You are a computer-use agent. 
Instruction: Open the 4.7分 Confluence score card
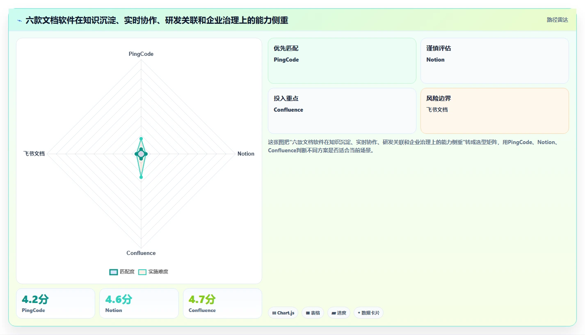point(222,303)
